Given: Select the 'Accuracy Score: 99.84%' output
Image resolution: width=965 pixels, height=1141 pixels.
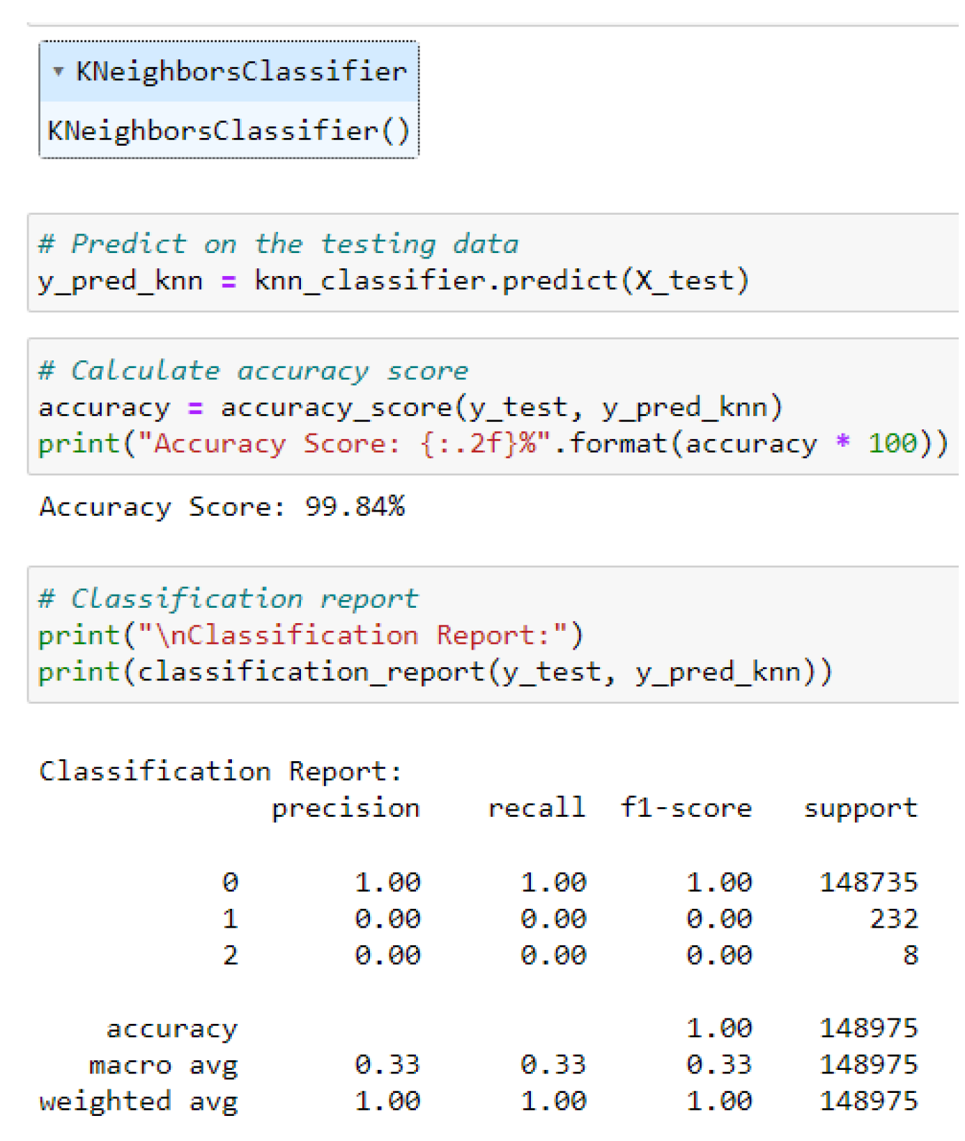Looking at the screenshot, I should click(x=222, y=507).
